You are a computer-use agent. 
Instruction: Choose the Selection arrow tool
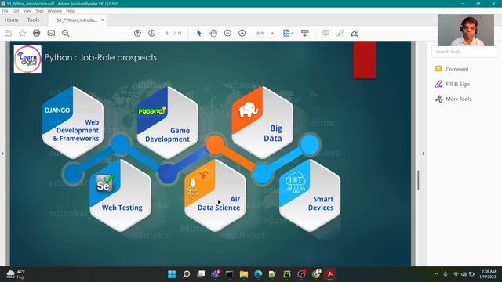click(198, 33)
